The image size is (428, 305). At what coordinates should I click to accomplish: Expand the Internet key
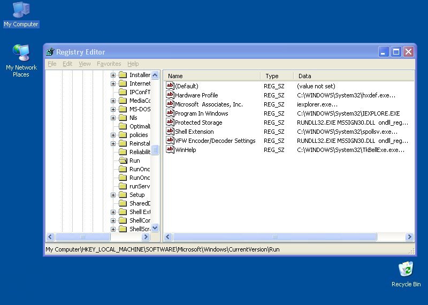(x=113, y=83)
